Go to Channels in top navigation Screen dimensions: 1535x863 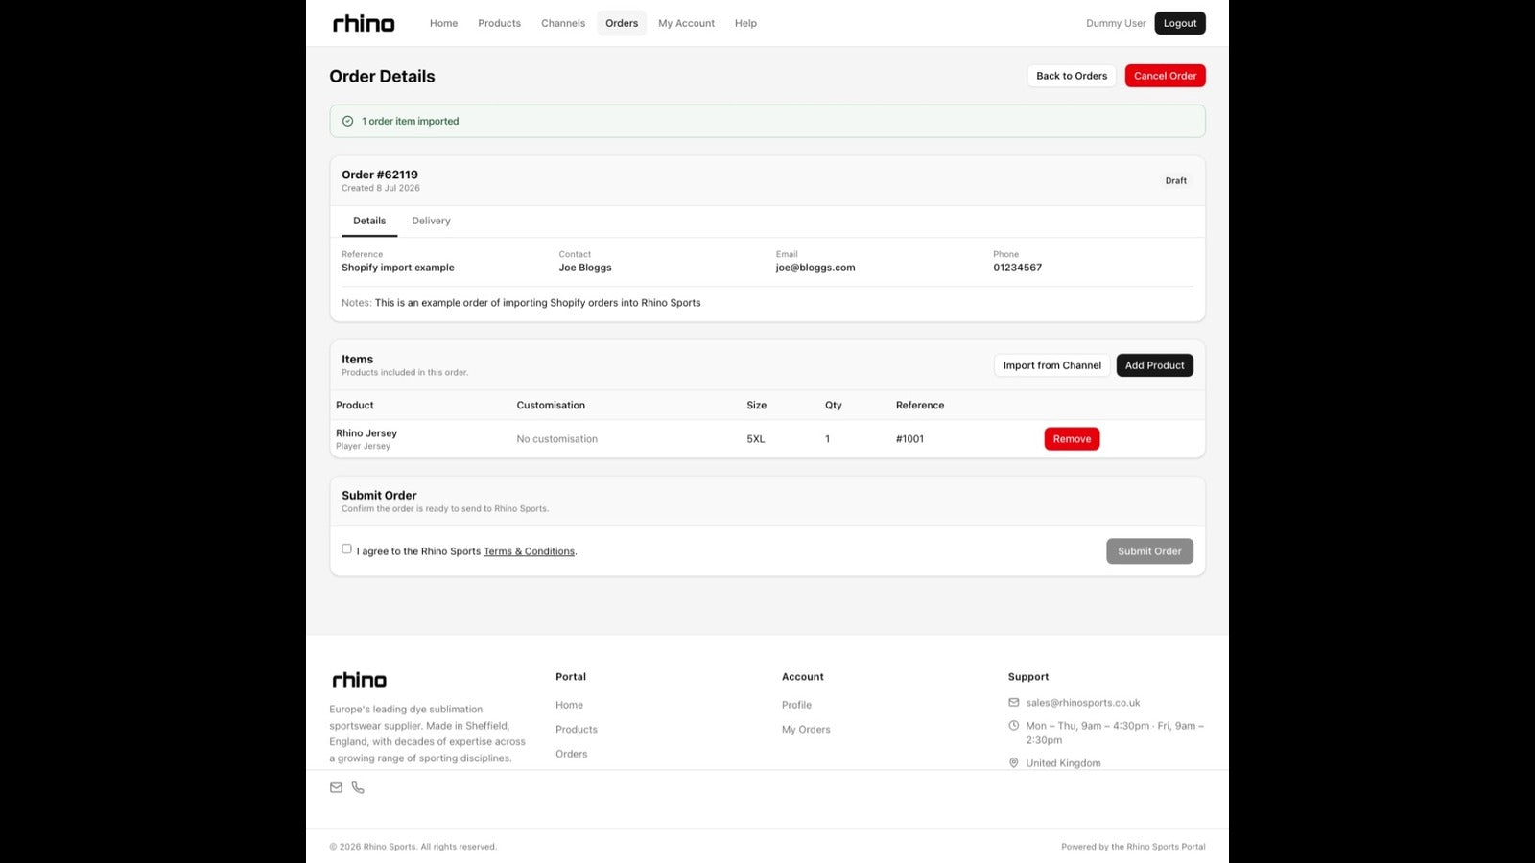point(563,23)
